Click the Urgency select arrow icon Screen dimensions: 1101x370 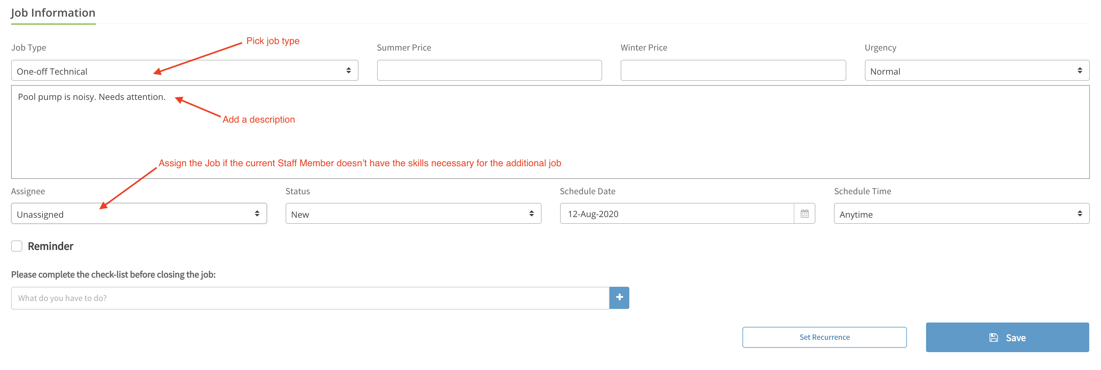point(1080,70)
